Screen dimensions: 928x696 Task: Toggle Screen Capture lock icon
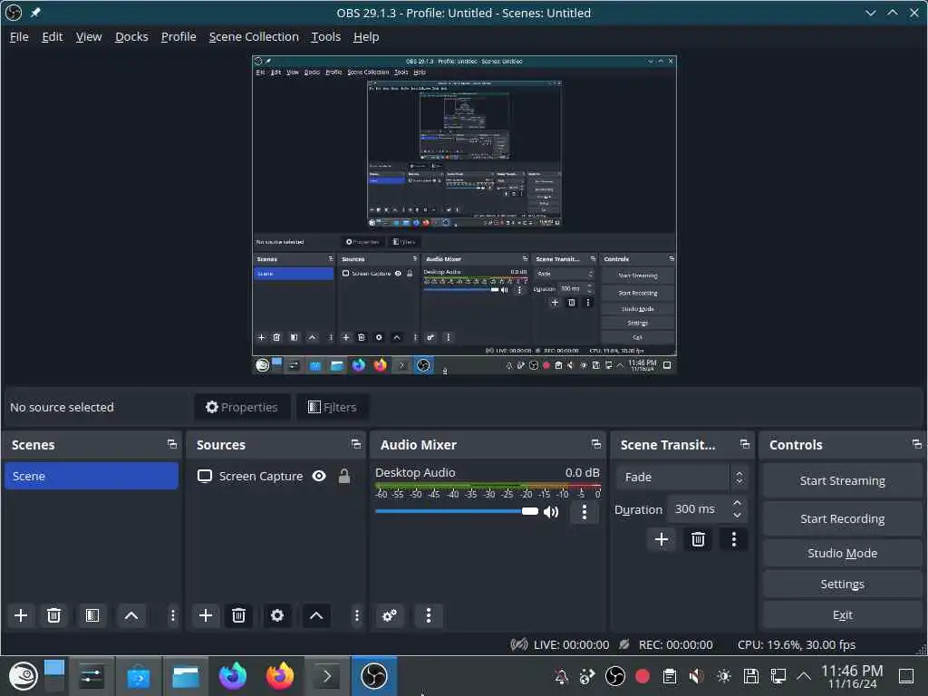(344, 477)
